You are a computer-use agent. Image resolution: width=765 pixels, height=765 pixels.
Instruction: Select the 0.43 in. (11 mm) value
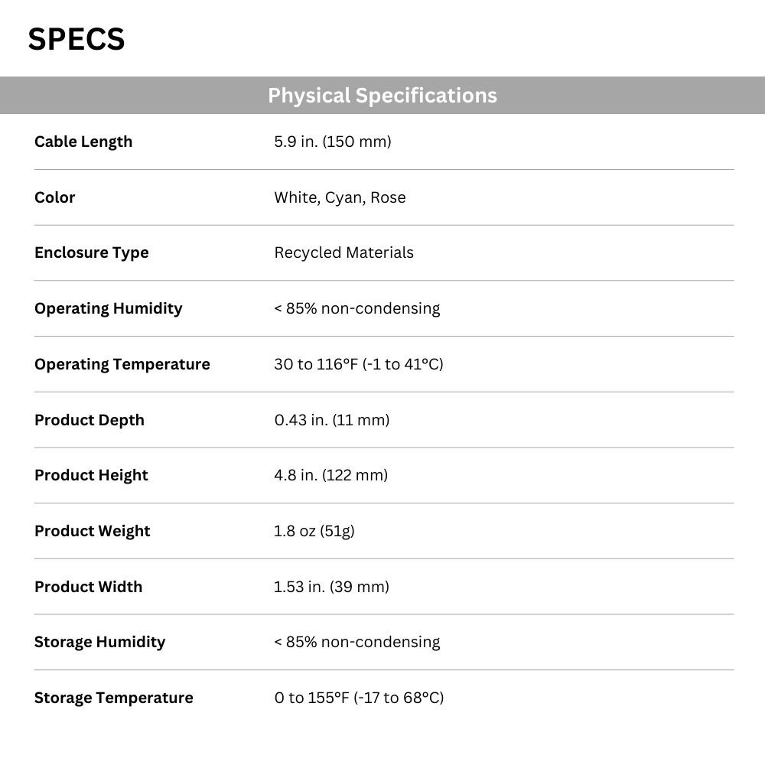[x=332, y=420]
